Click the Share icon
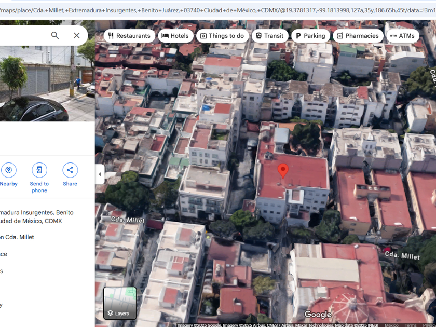 [x=70, y=170]
